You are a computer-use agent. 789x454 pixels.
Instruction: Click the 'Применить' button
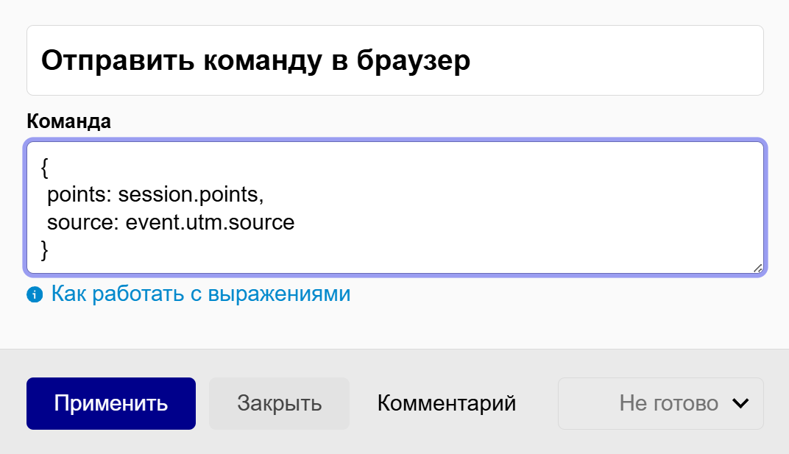[110, 403]
